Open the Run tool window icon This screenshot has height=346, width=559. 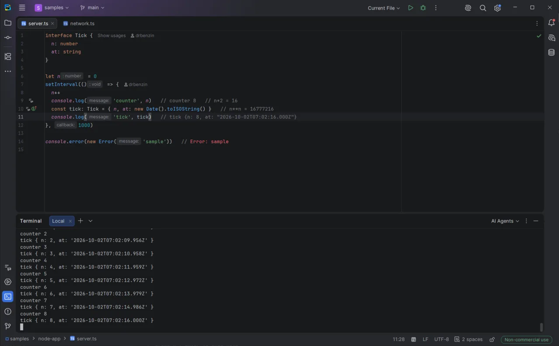(8, 282)
